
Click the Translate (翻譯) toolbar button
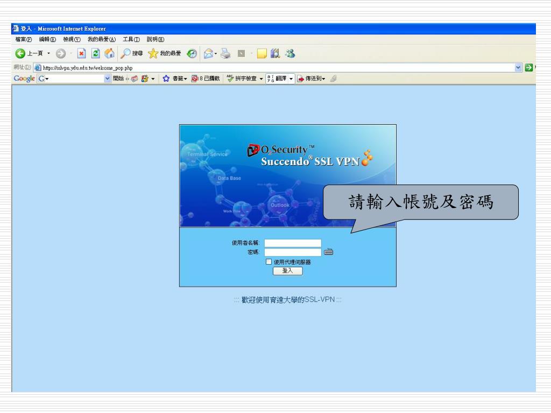coord(277,79)
